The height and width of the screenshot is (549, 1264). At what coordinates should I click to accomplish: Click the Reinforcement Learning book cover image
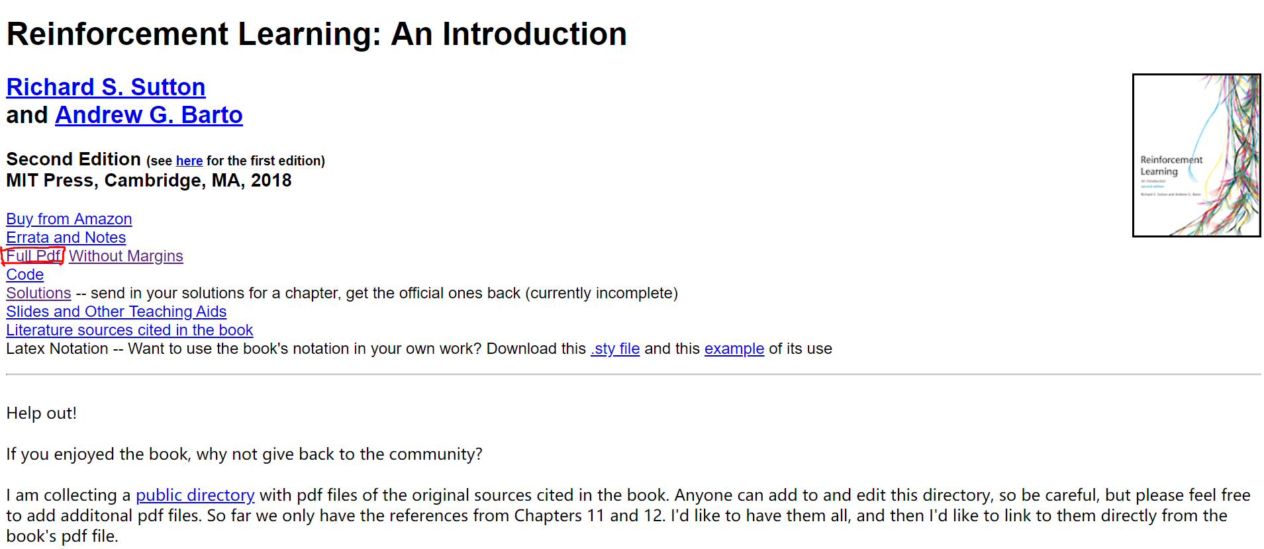pyautogui.click(x=1196, y=155)
